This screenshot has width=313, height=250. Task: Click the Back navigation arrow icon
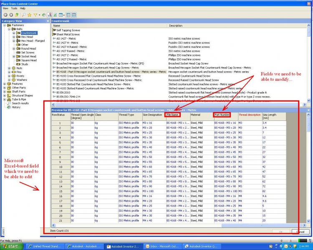point(5,15)
